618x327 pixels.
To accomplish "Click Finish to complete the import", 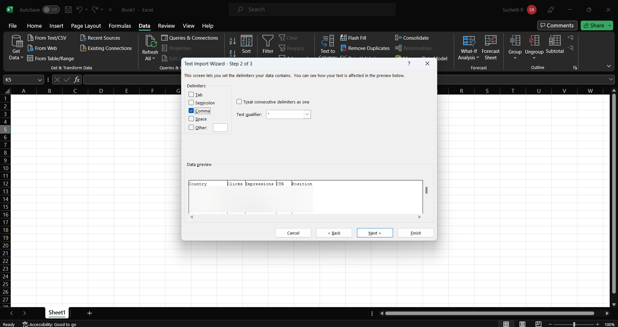I will 416,233.
